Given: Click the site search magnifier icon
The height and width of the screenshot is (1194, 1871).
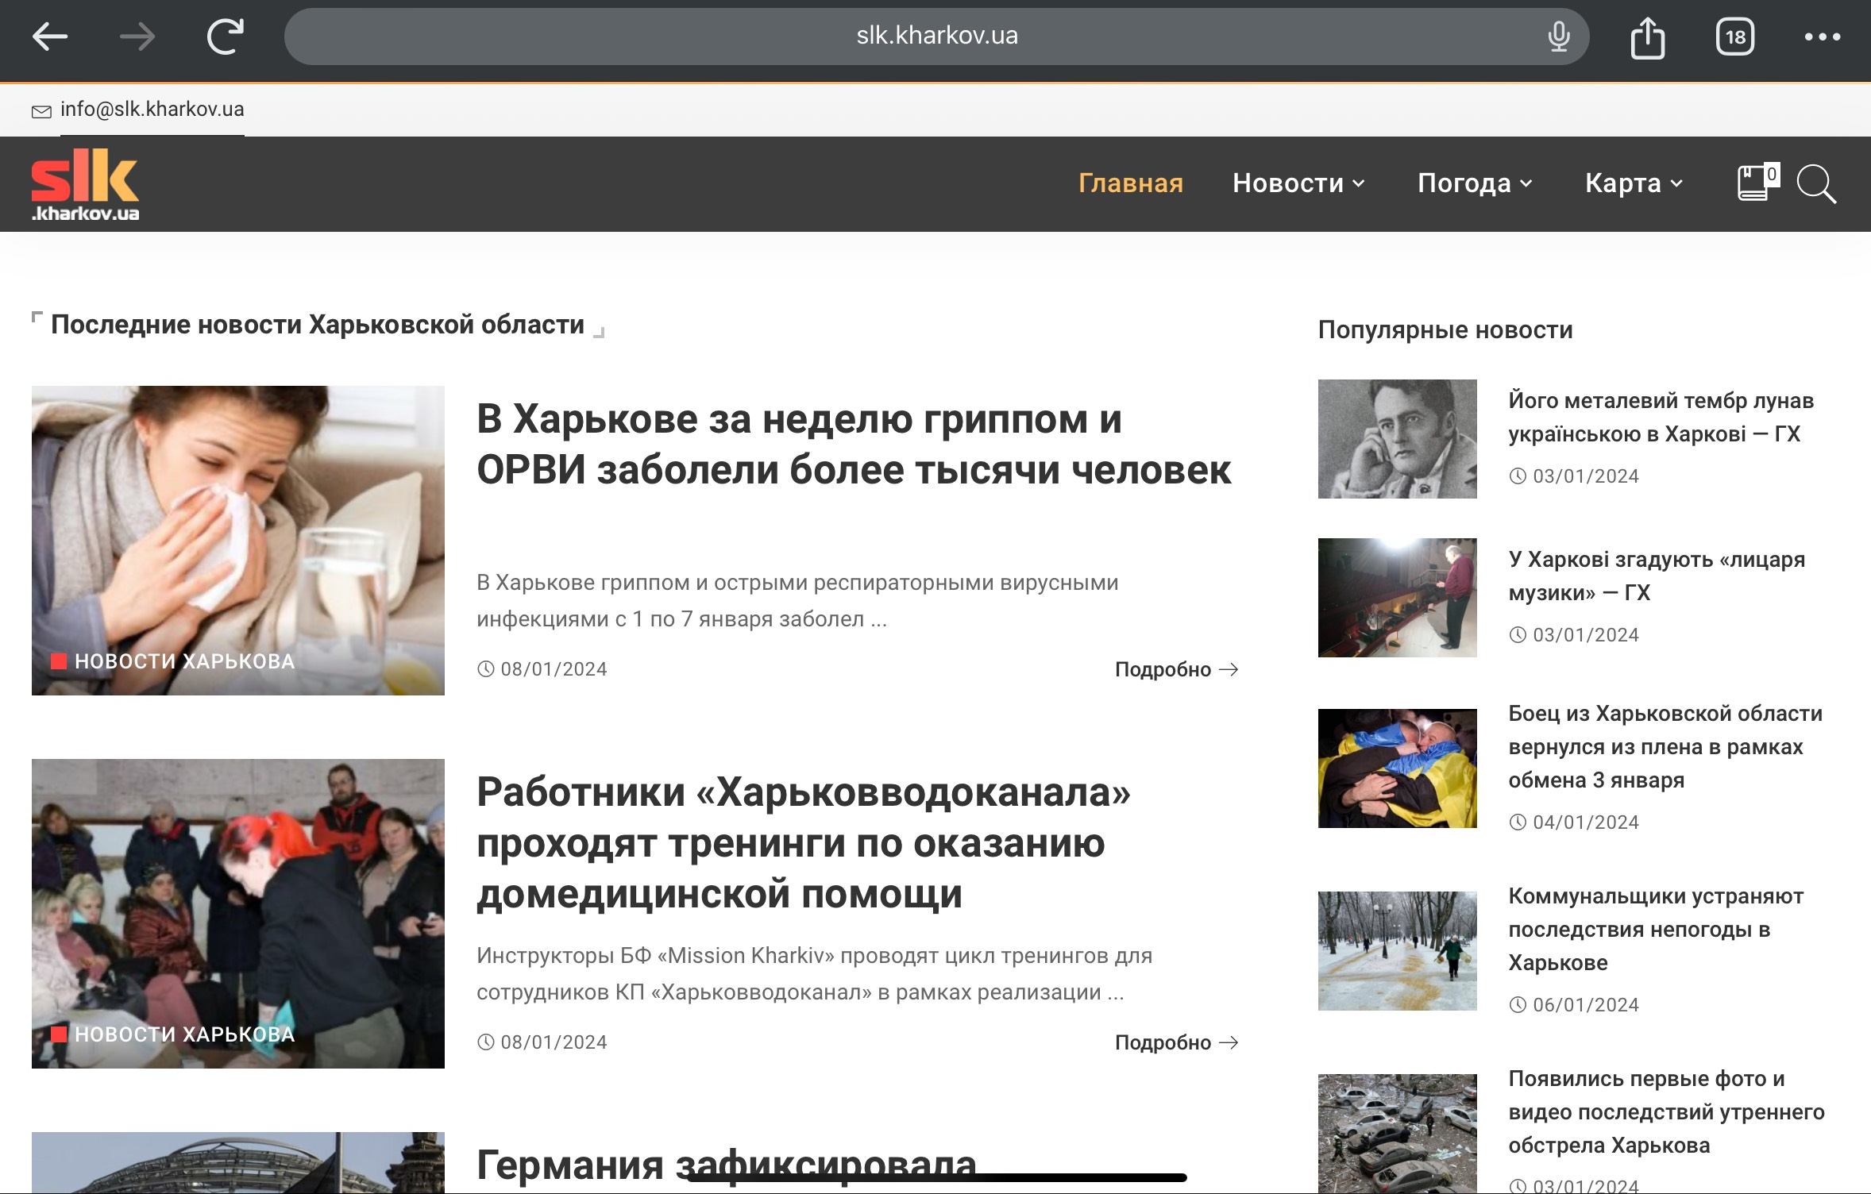Looking at the screenshot, I should click(x=1817, y=184).
